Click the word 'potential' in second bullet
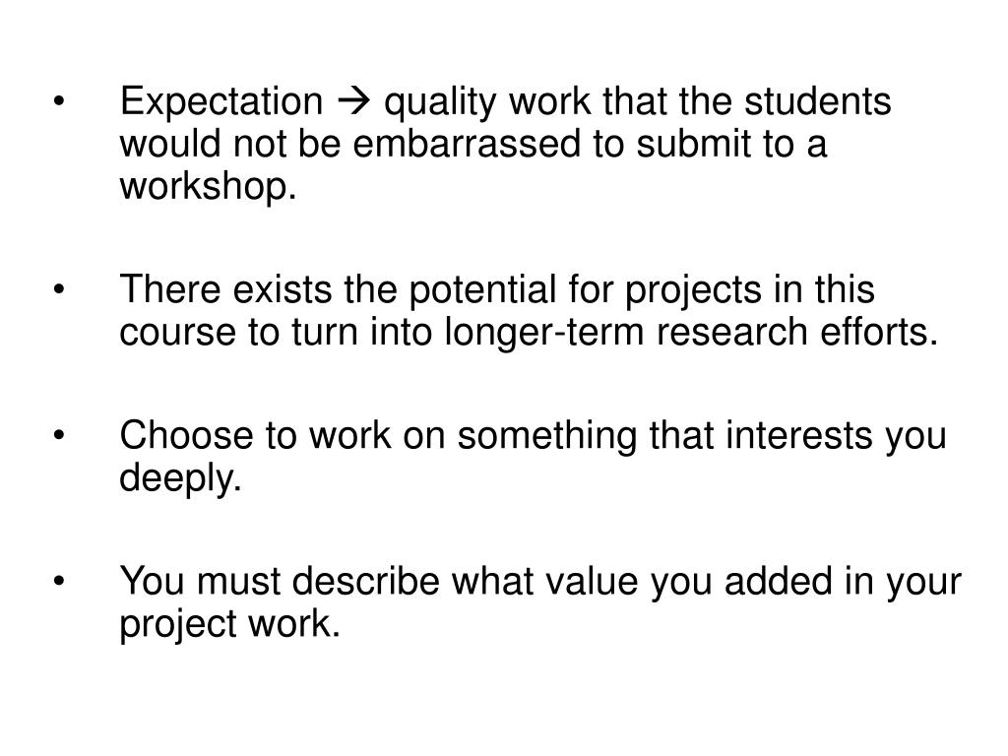 coord(482,290)
